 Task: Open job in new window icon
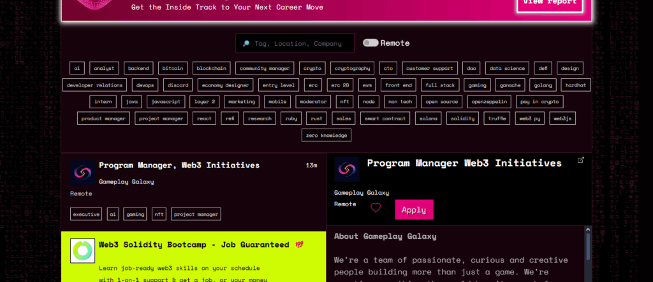click(580, 160)
